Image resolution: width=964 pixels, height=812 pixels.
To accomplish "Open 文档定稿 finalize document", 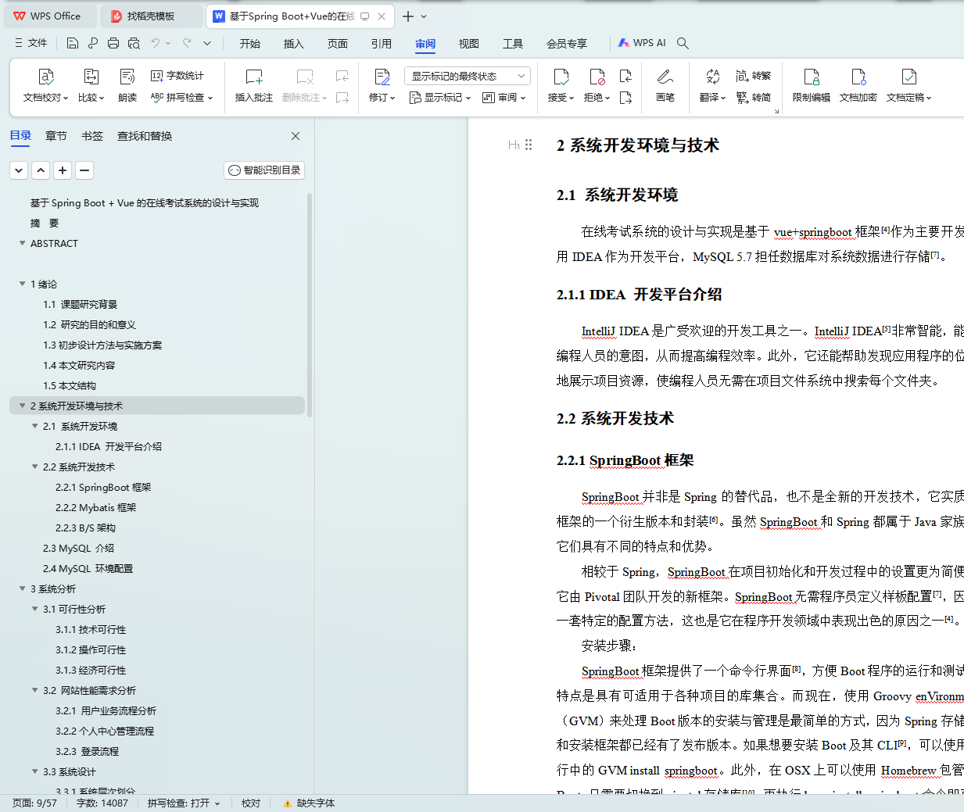I will click(x=908, y=85).
